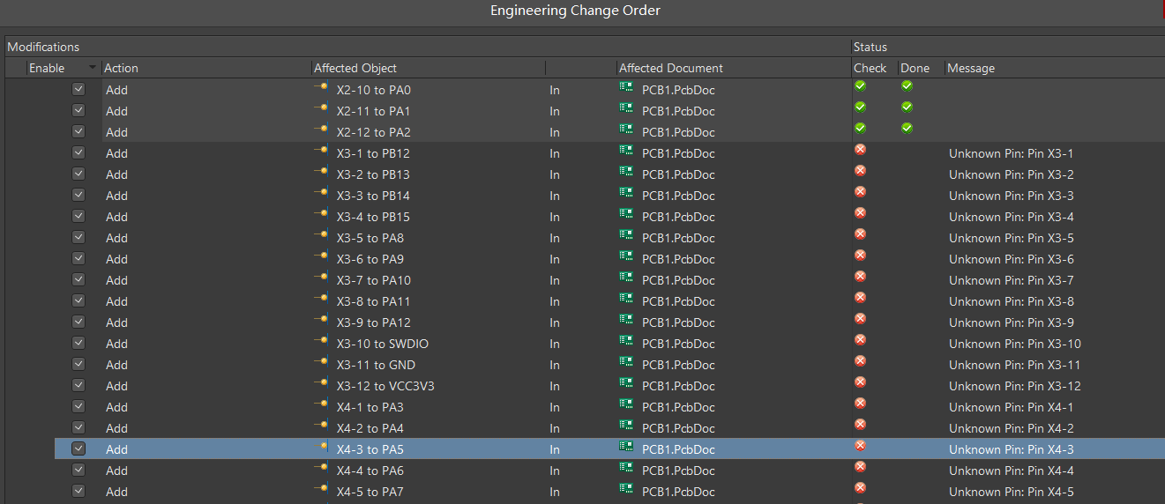Disable the X2-12 to PA2 modification
Screen dimensions: 1165x504
pos(78,131)
